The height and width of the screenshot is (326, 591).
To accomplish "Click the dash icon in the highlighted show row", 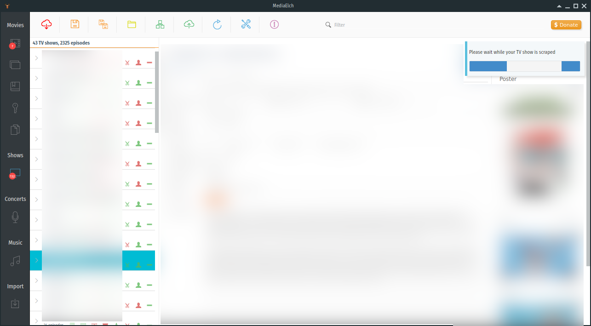I will coord(149,265).
